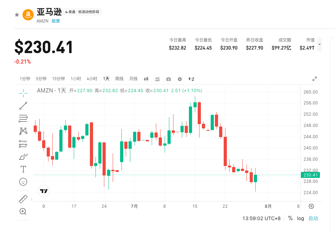Toggle percent scale mode
The width and height of the screenshot is (335, 231).
290,218
